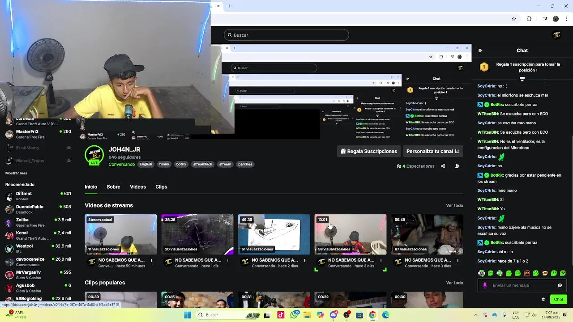Open a new browser tab

click(229, 6)
